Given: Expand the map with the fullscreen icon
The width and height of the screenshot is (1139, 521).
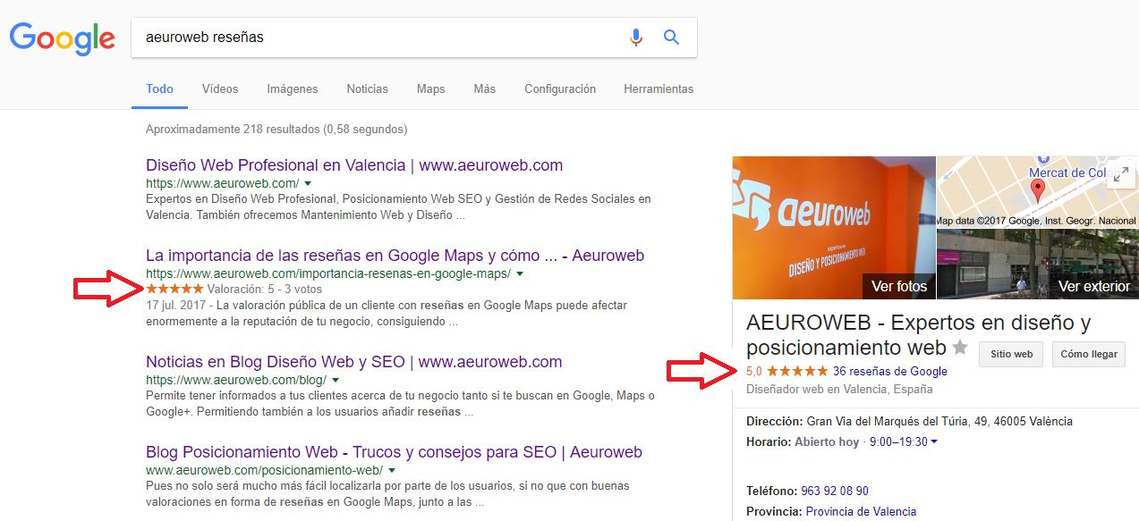Looking at the screenshot, I should click(x=1120, y=173).
